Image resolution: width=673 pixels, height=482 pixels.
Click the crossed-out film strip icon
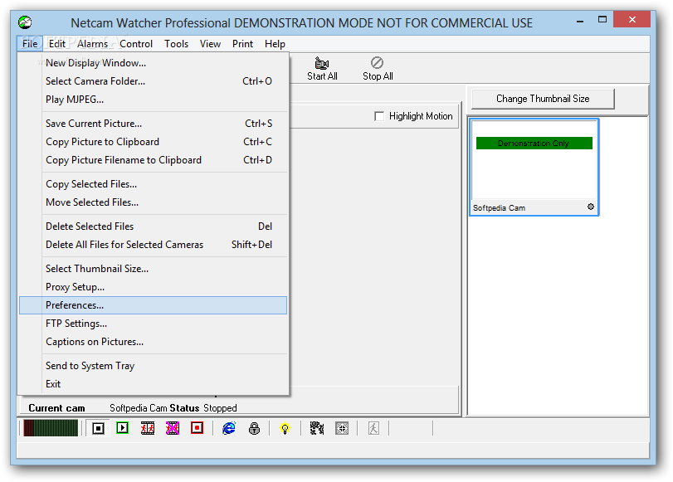click(x=173, y=428)
